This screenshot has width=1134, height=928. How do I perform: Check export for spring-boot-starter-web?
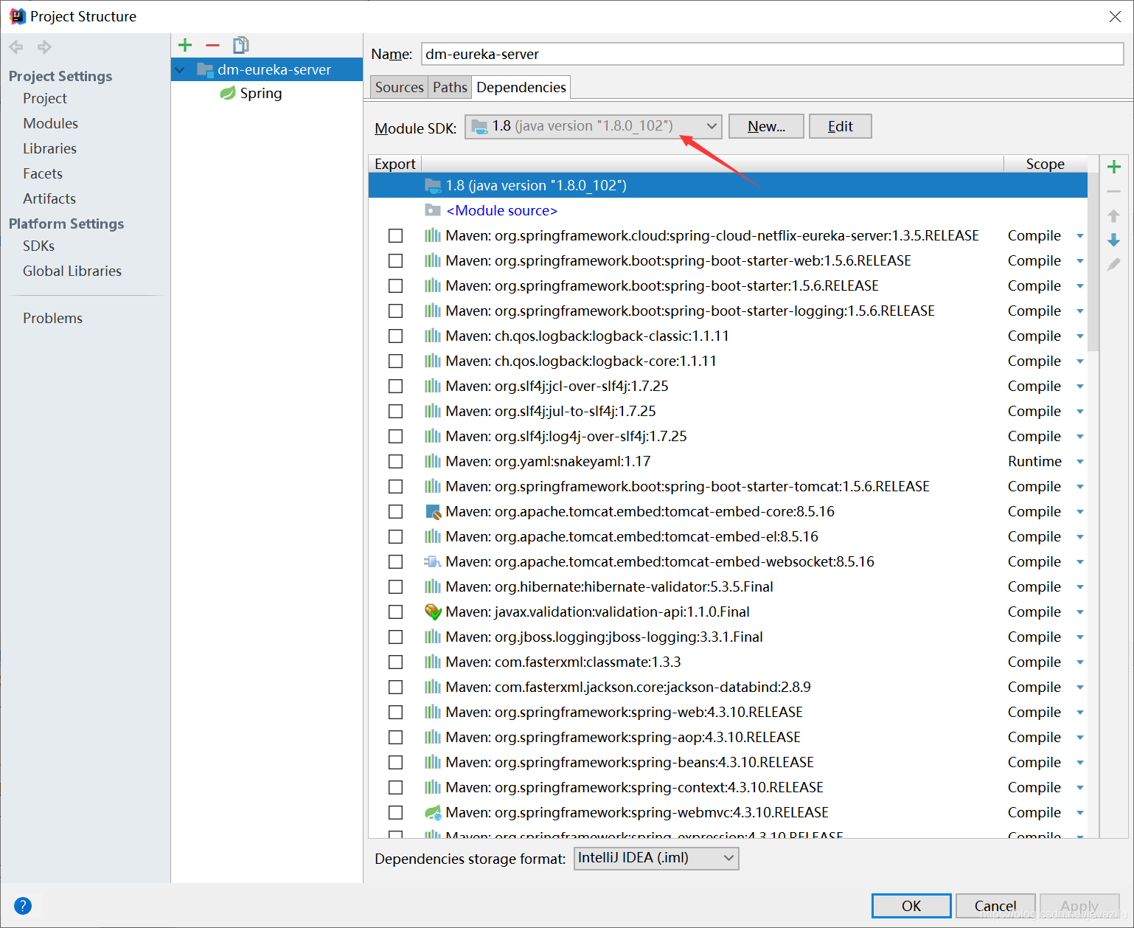pos(396,261)
